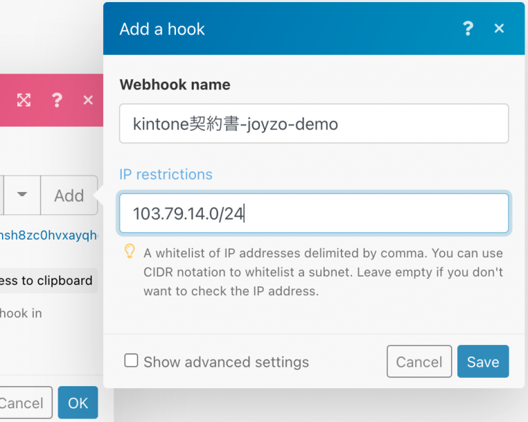
Task: Close the Add a hook dialog
Action: (x=499, y=29)
